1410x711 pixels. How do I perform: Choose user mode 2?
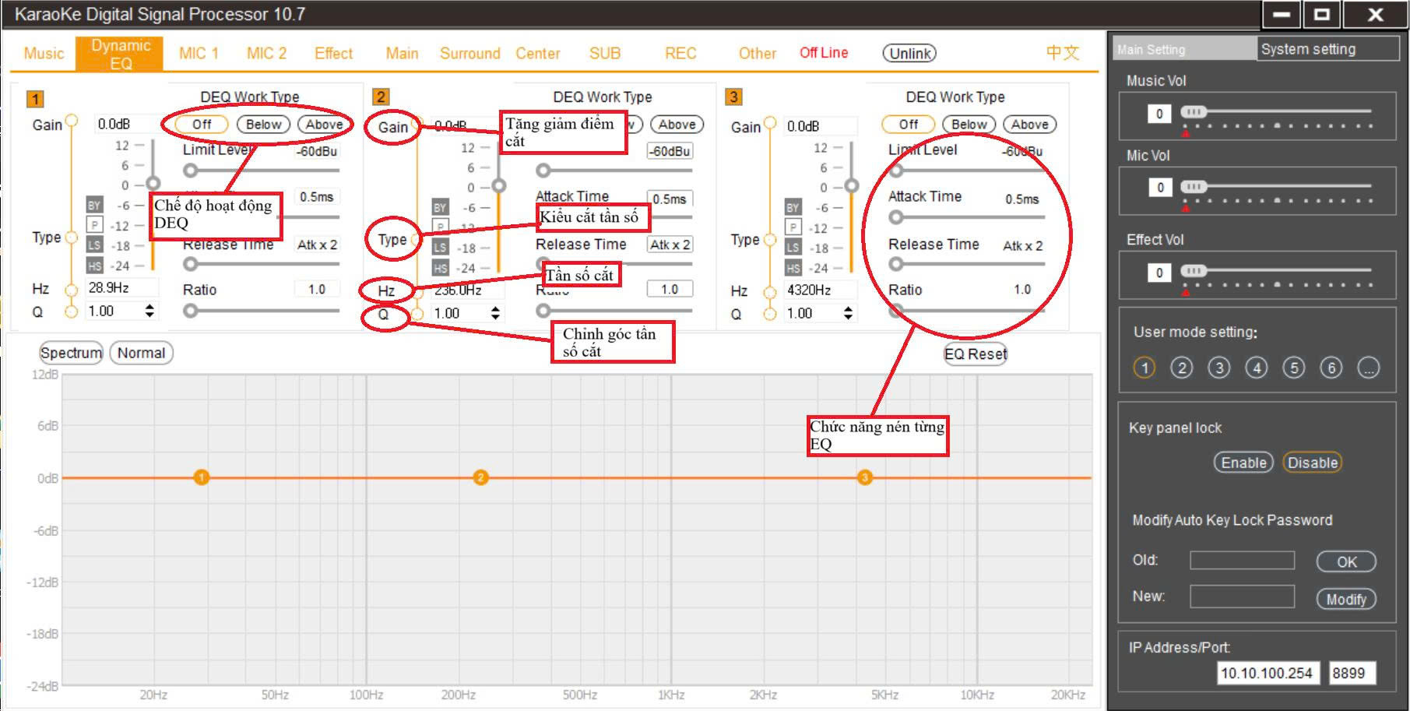click(x=1182, y=368)
